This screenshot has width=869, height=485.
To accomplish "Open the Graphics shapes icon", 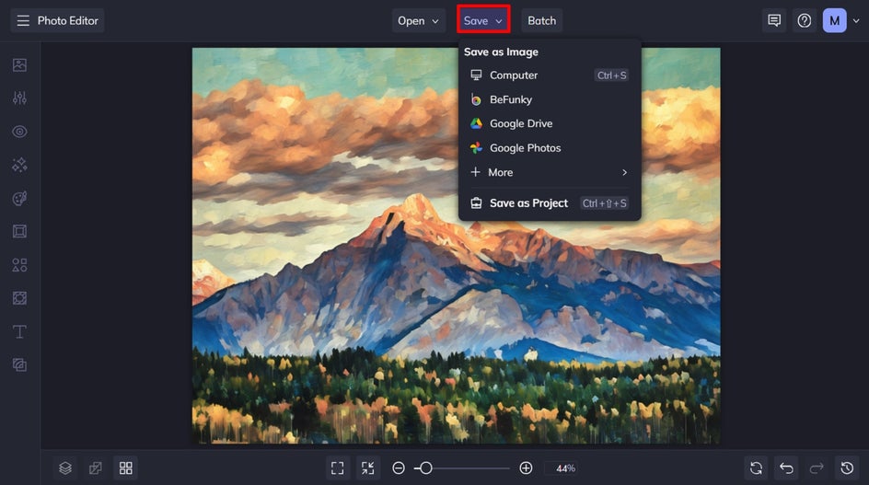I will tap(19, 265).
